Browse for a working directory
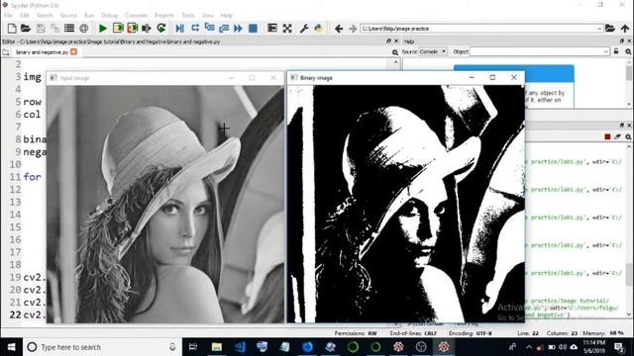This screenshot has height=356, width=634. pyautogui.click(x=610, y=29)
